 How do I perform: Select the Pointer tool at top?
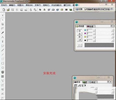pos(3,15)
